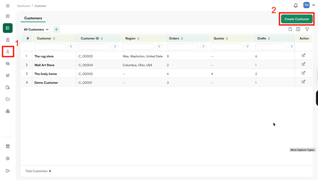318x180 pixels.
Task: Click customer ID C_00004
Action: pos(85,65)
